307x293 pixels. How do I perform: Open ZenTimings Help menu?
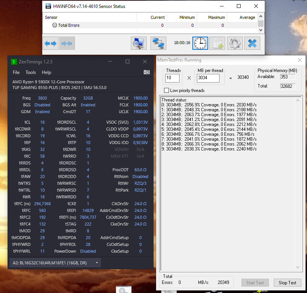(x=46, y=72)
